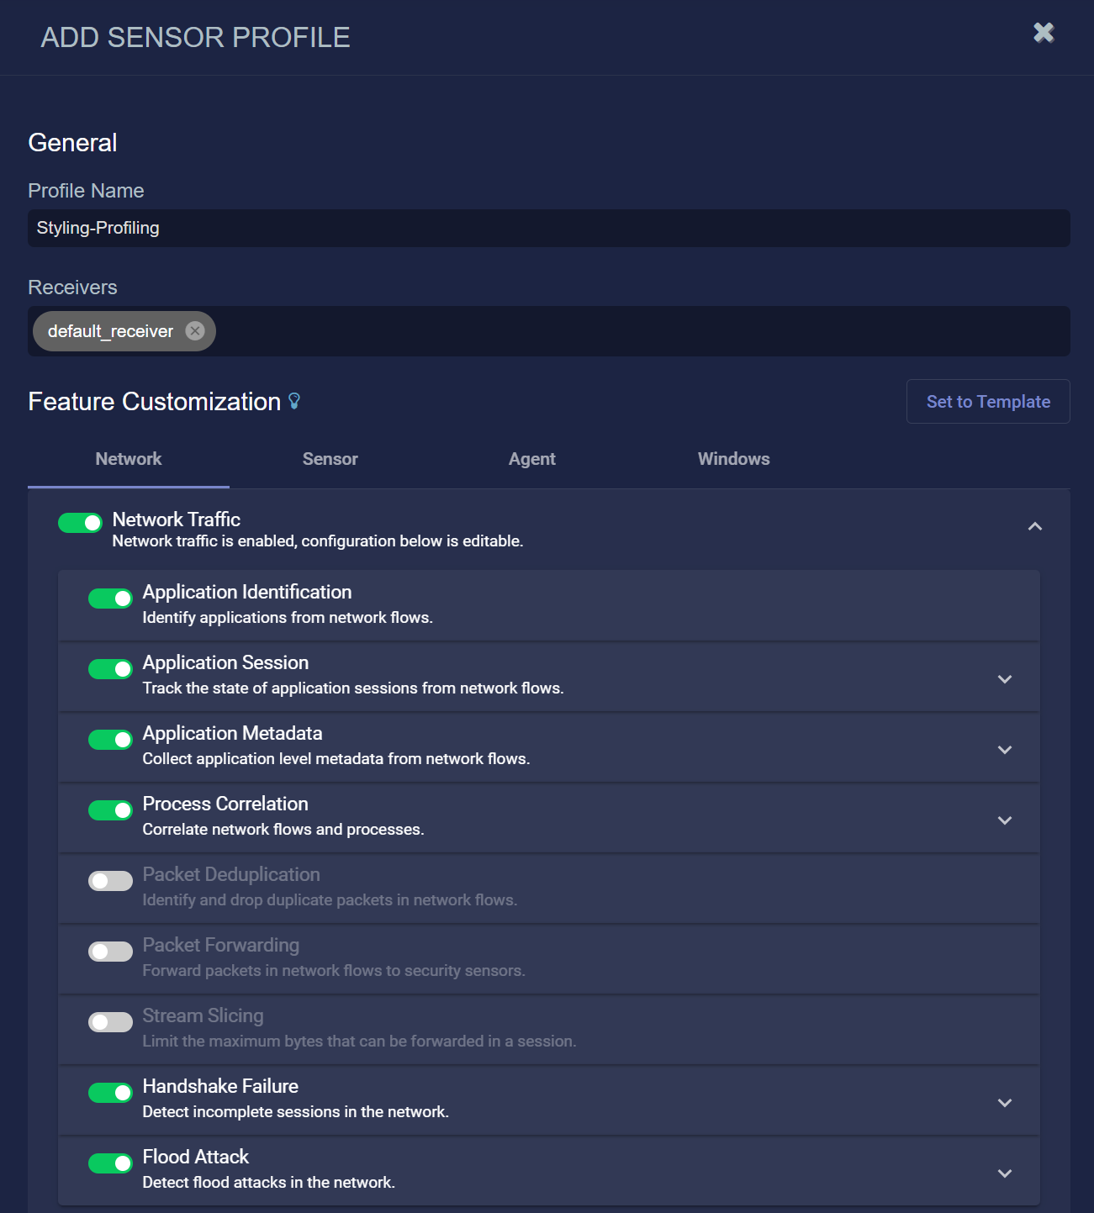Disable the Application Session toggle
This screenshot has width=1094, height=1213.
[110, 668]
